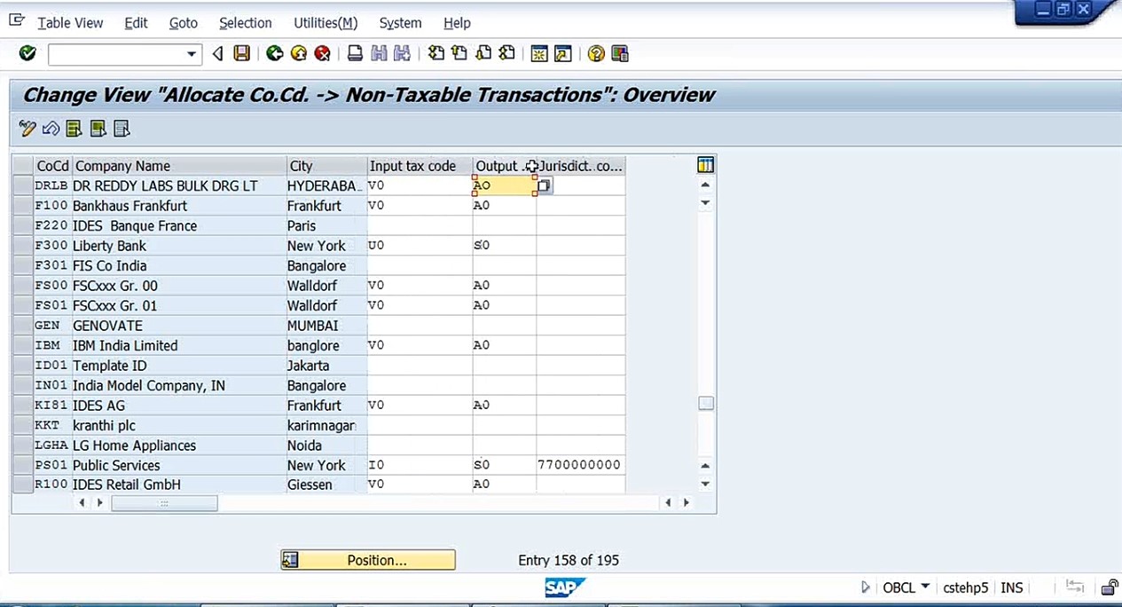The image size is (1122, 607).
Task: Exit the transaction with the yellow Exit icon
Action: pos(299,54)
